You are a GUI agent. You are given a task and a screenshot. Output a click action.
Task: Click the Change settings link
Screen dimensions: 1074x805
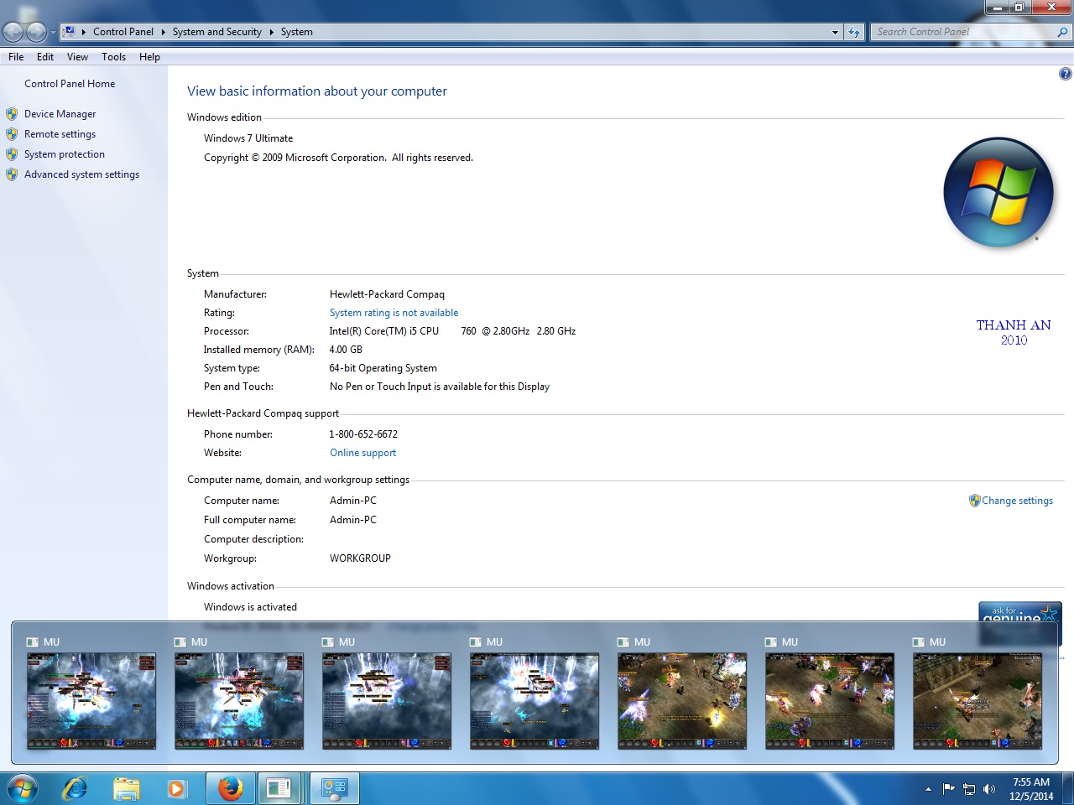point(1017,501)
